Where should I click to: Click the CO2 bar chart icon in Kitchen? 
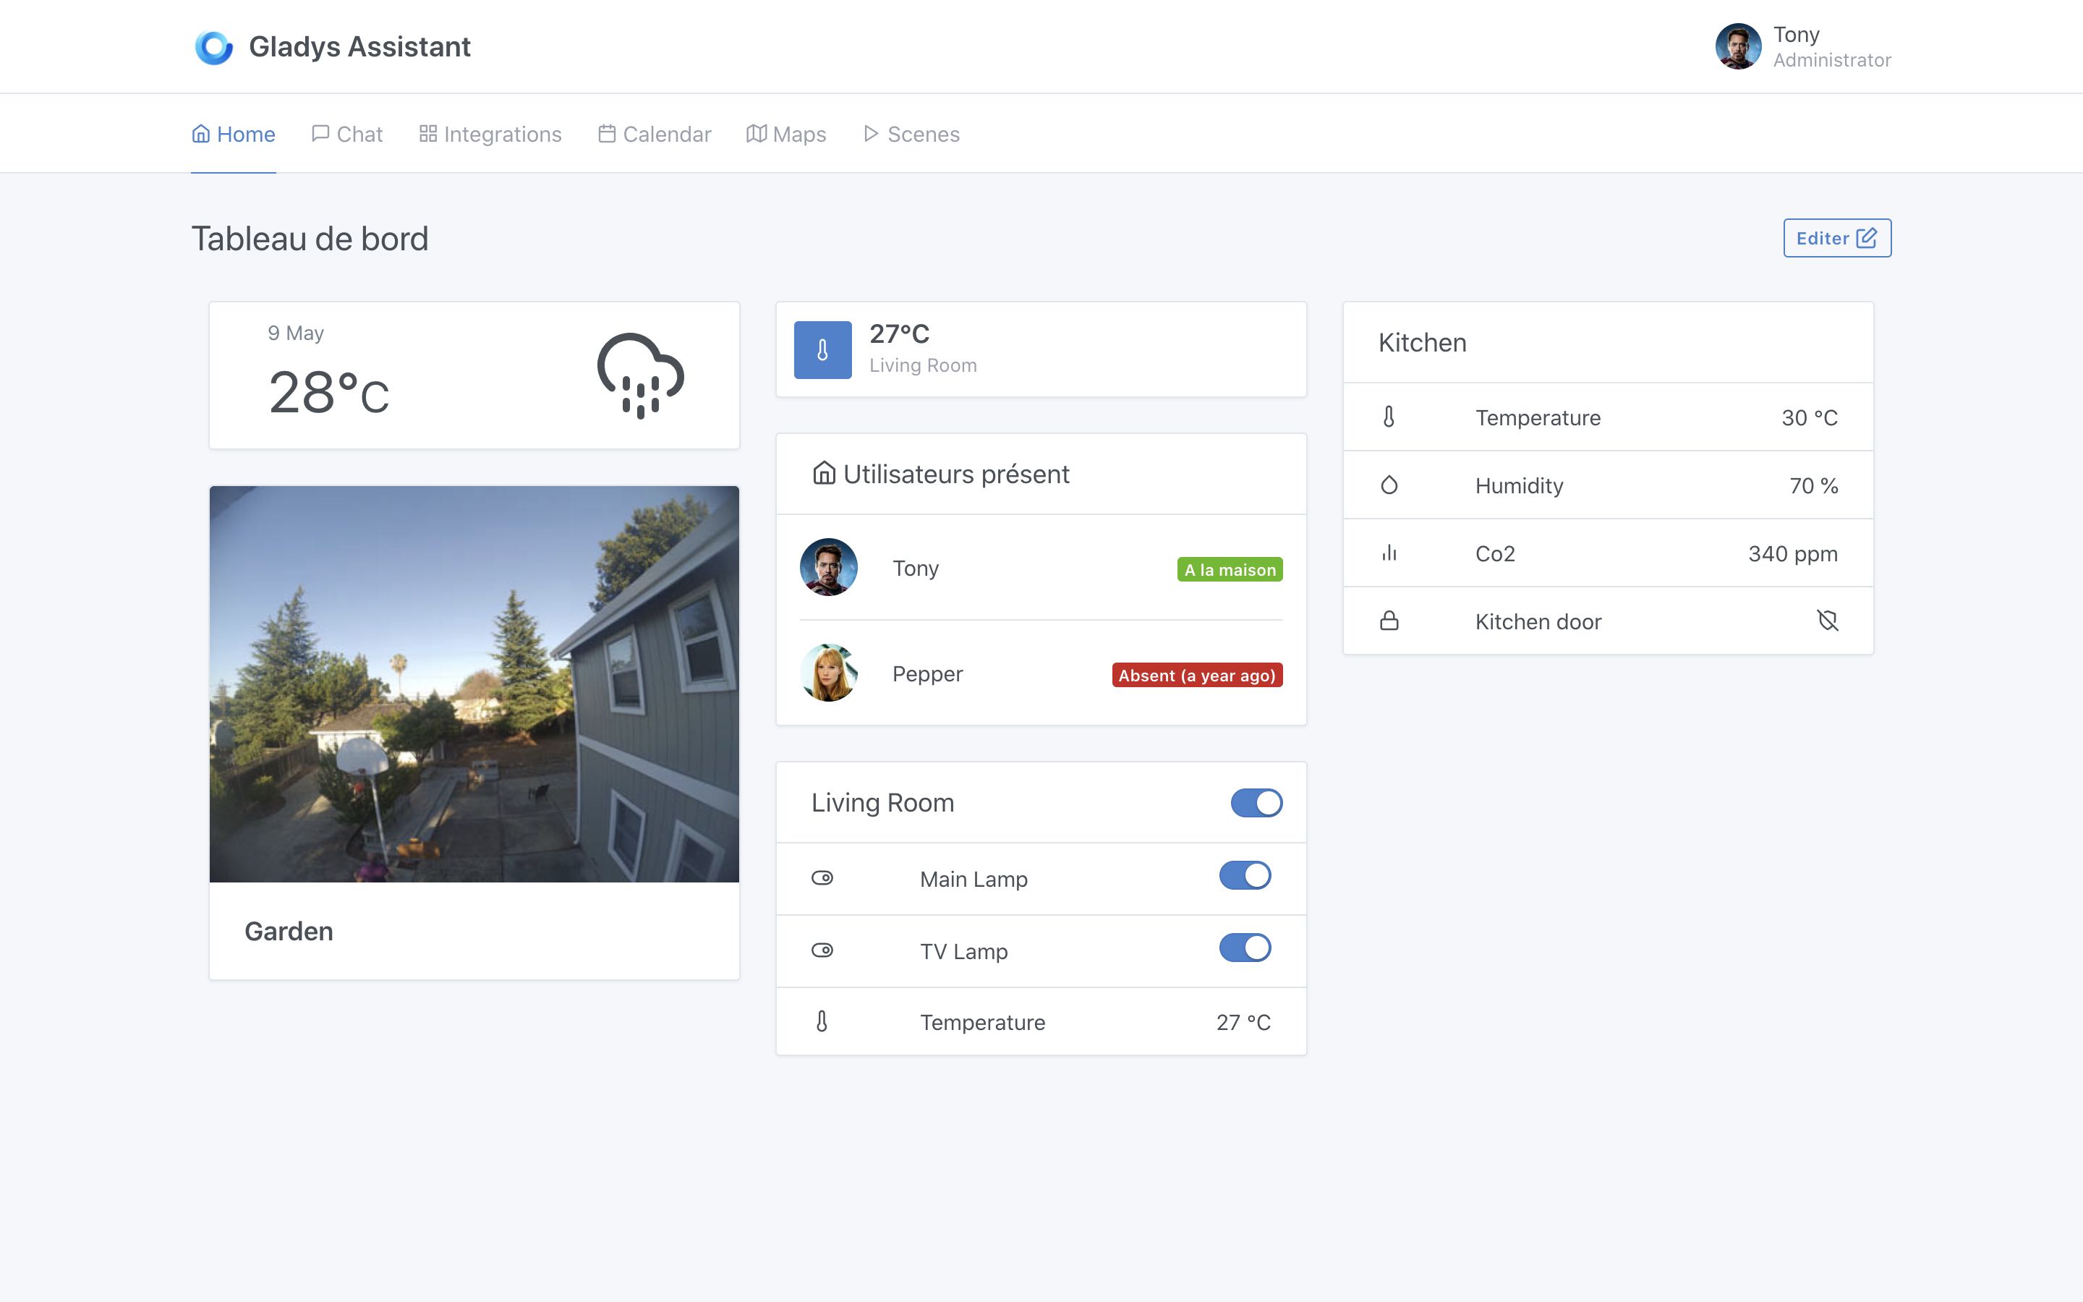1387,552
